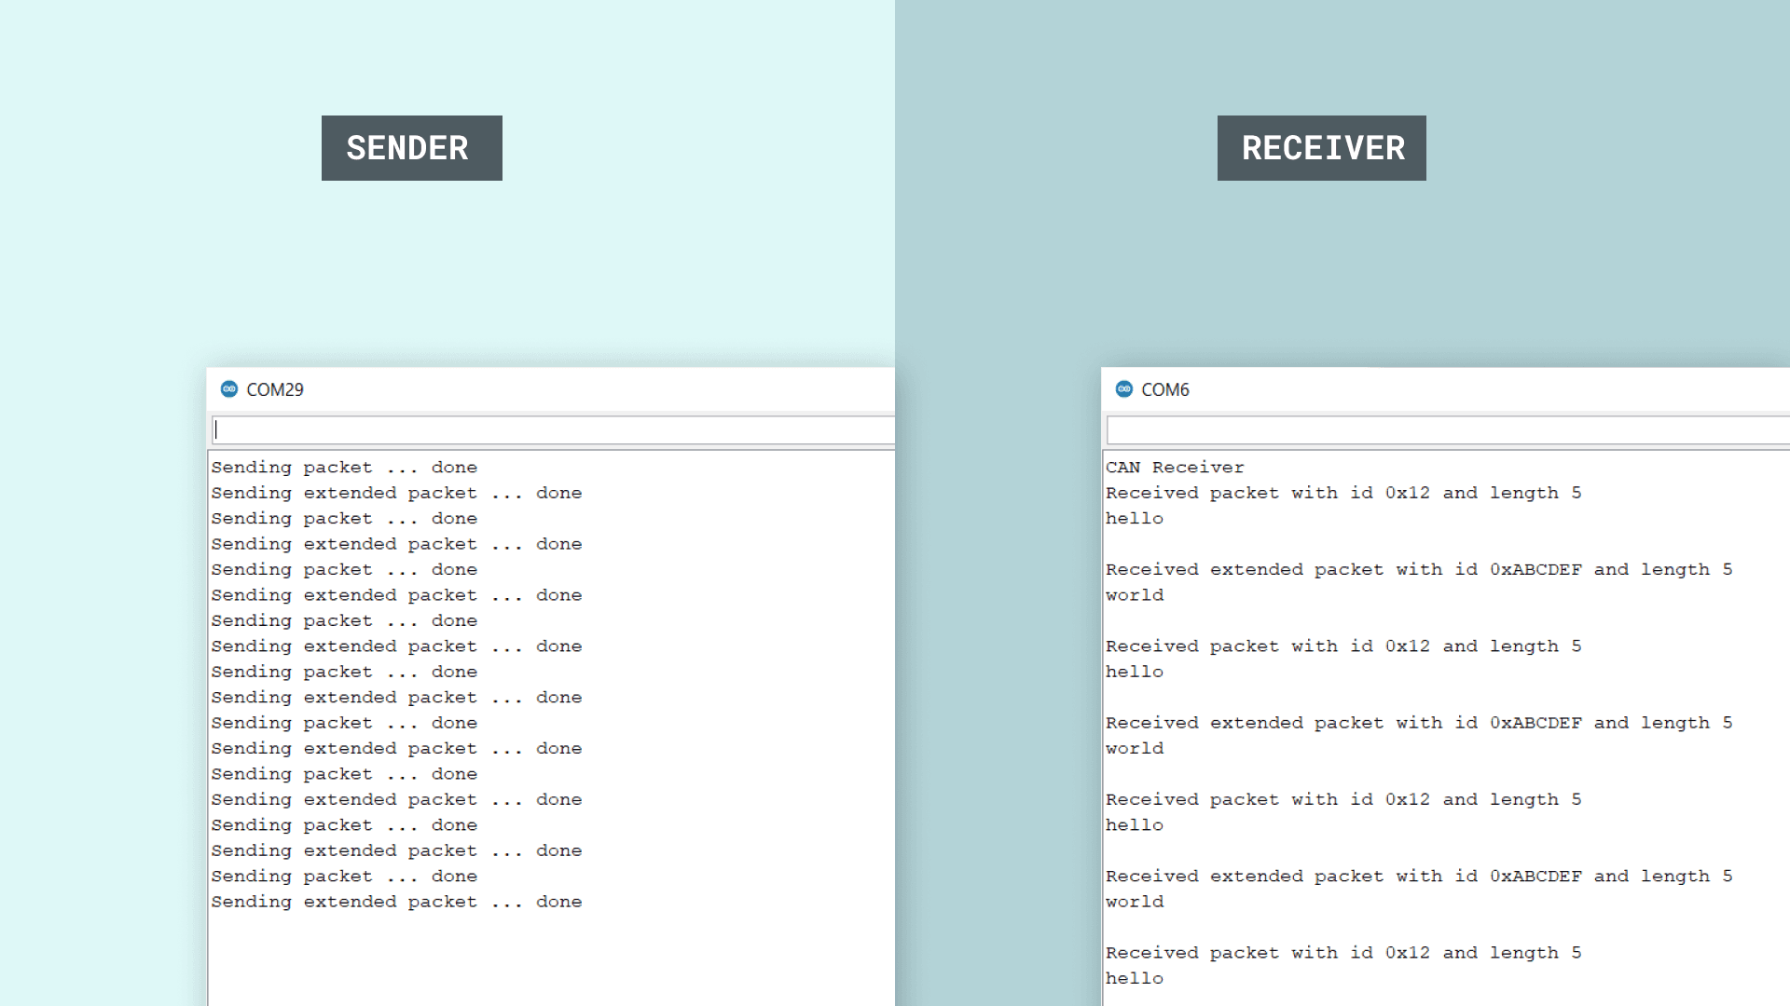Click the last "world" line in COM6

tap(1135, 902)
